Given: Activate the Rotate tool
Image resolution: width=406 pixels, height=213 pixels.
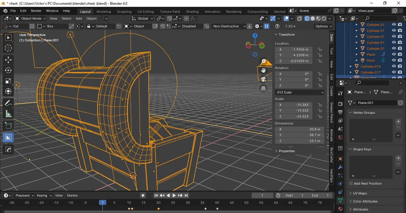Looking at the screenshot, I should pyautogui.click(x=9, y=70).
